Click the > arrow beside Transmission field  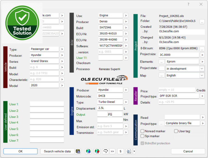coord(126,132)
